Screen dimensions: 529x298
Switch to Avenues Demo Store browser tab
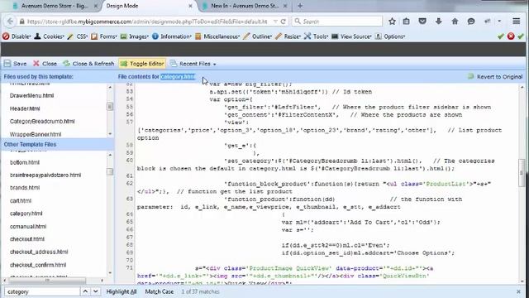pos(55,6)
